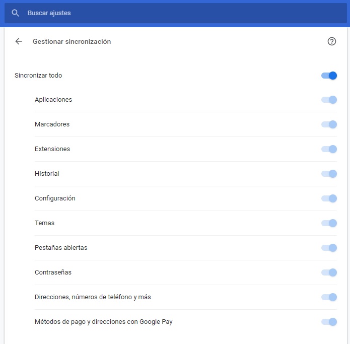Toggle Pestañas abiertas sync switch
This screenshot has height=344, width=350.
[x=329, y=248]
